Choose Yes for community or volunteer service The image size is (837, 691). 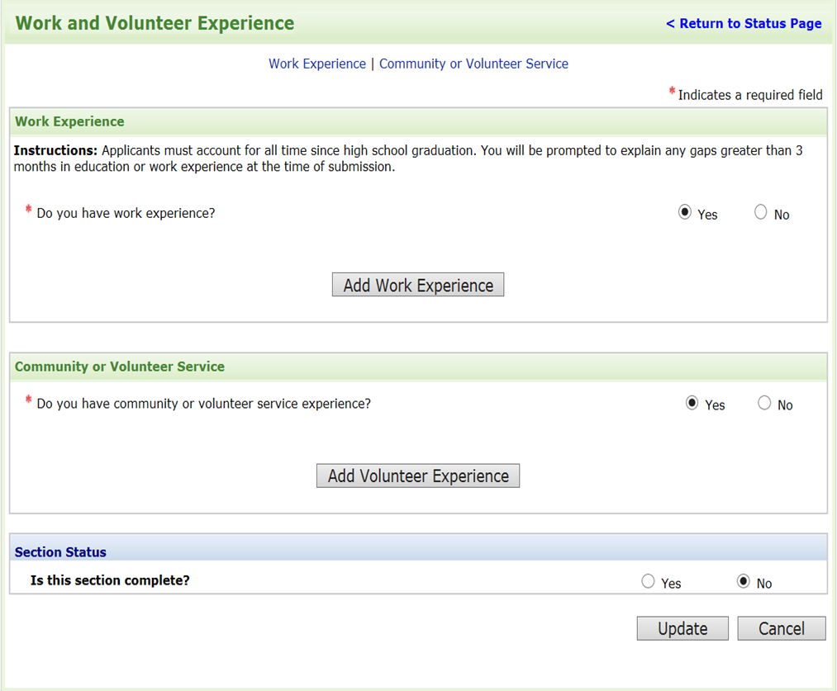click(x=692, y=404)
